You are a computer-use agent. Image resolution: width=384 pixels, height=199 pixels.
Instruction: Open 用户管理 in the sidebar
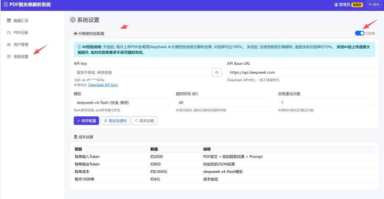(21, 44)
